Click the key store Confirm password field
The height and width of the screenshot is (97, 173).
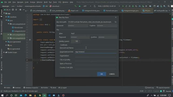[x=107, y=26]
